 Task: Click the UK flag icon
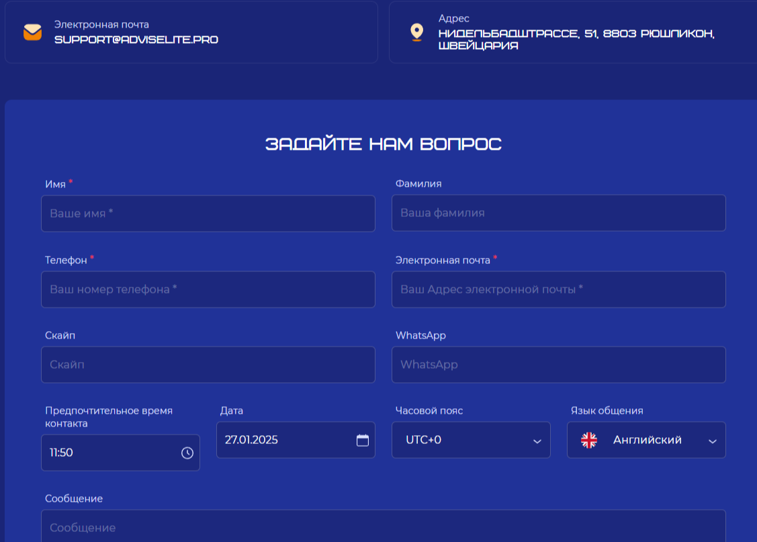click(x=589, y=440)
